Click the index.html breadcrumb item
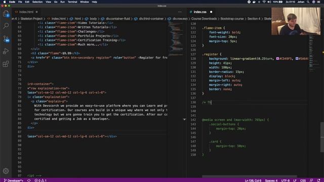The image size is (324, 182). click(59, 19)
